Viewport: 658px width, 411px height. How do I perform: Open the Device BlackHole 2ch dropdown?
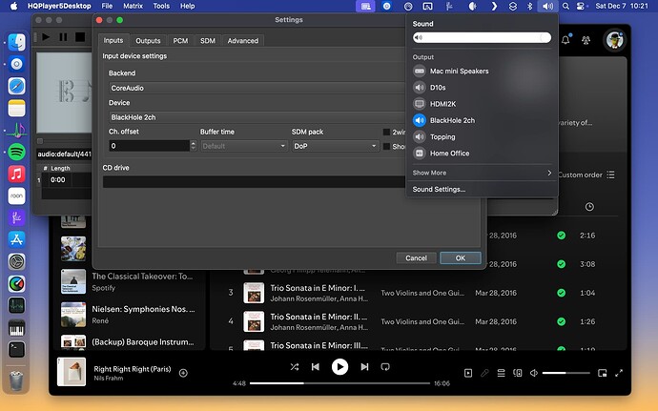tap(257, 117)
